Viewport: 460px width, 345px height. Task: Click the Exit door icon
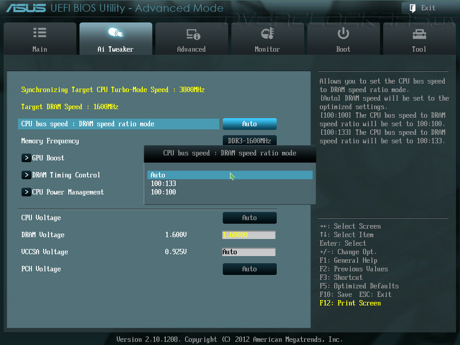[412, 8]
